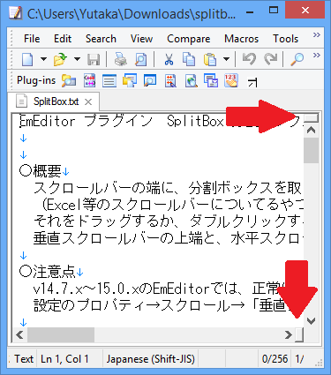Click the Open file folder icon
The image size is (331, 375).
(x=60, y=59)
